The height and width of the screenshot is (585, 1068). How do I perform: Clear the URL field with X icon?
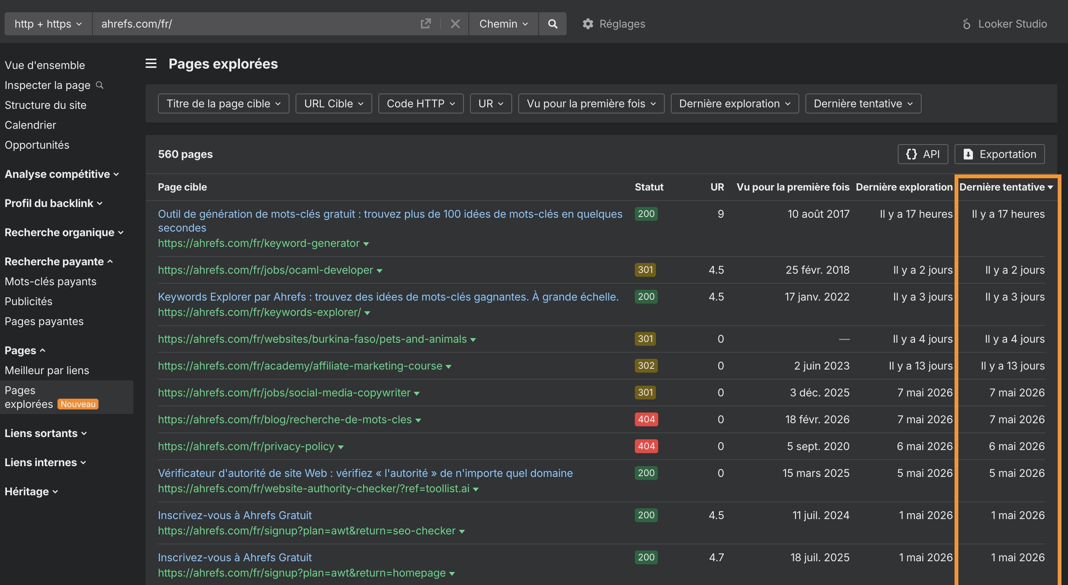click(x=455, y=24)
